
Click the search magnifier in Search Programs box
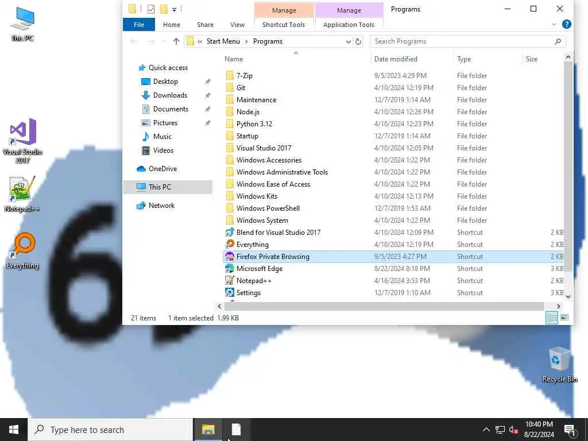[x=558, y=41]
